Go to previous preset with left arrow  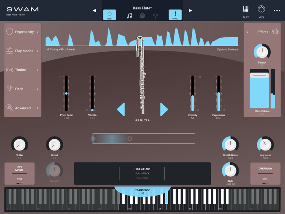pos(94,11)
